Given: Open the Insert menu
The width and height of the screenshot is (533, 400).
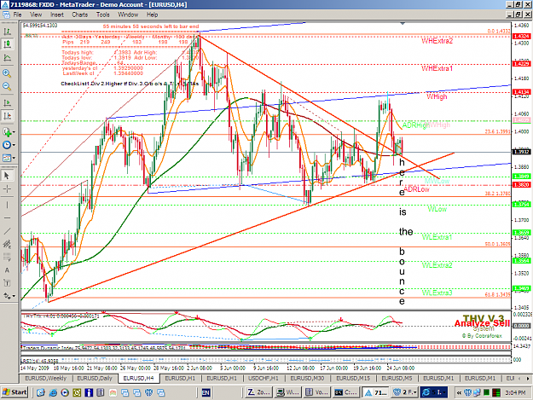Looking at the screenshot, I should pyautogui.click(x=57, y=14).
